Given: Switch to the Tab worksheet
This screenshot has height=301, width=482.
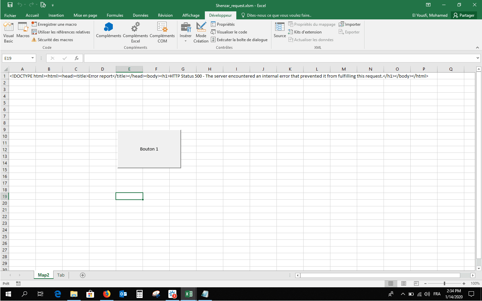Looking at the screenshot, I should pos(61,275).
